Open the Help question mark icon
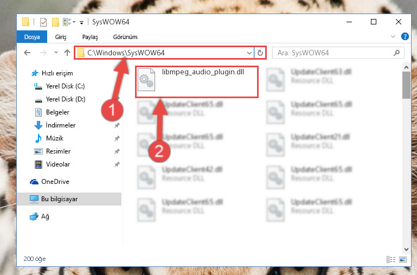Image resolution: width=417 pixels, height=275 pixels. click(x=405, y=36)
